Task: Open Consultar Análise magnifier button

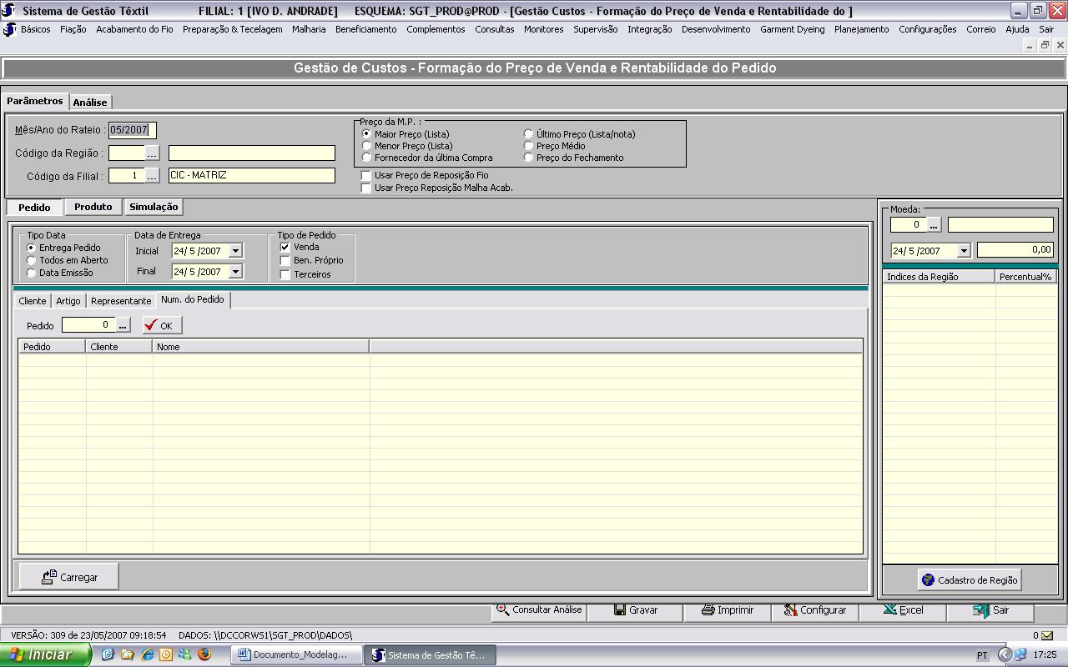Action: [x=503, y=609]
